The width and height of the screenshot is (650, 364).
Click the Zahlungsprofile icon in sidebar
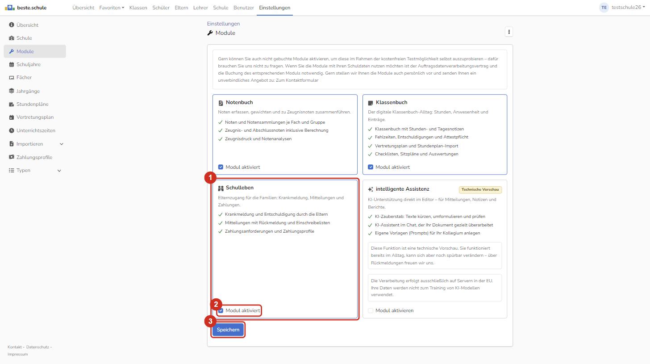12,157
